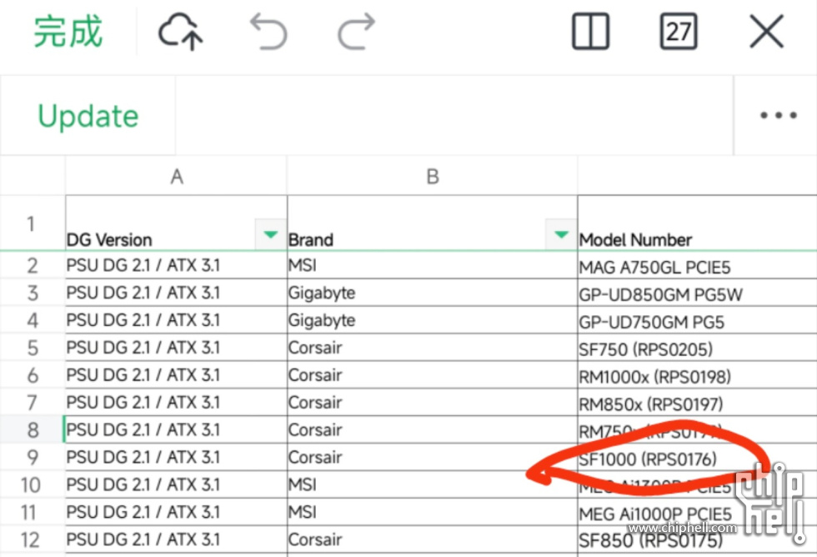Select the "SF750 (RPS0205)" cell
Viewport: 817px width, 557px height.
(x=697, y=348)
